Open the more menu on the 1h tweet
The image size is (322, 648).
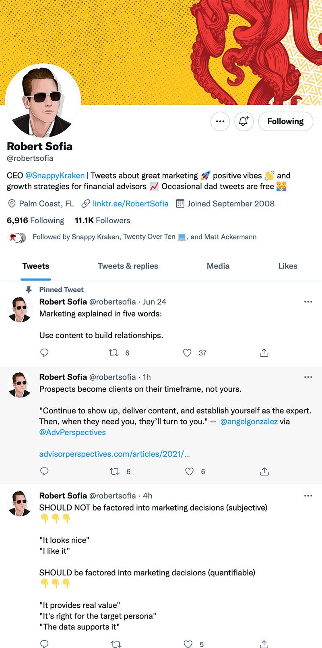[x=308, y=377]
